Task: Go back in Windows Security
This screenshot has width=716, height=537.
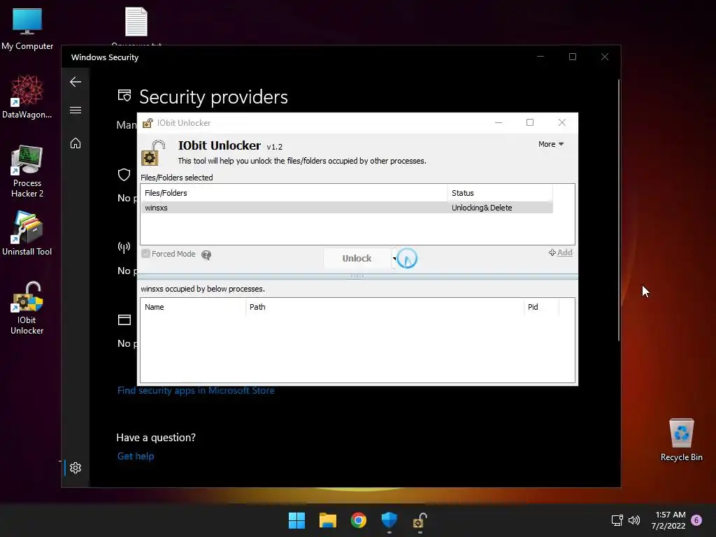Action: pyautogui.click(x=76, y=82)
